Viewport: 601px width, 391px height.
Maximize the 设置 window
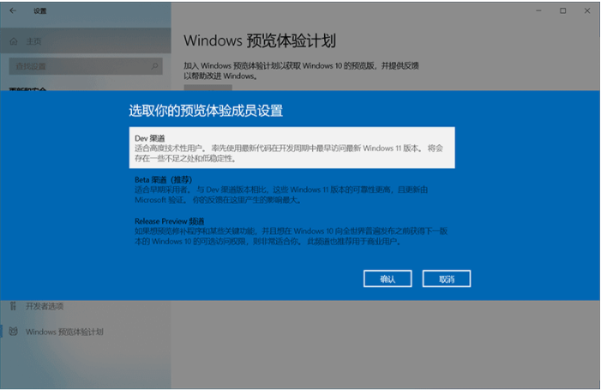[x=562, y=11]
